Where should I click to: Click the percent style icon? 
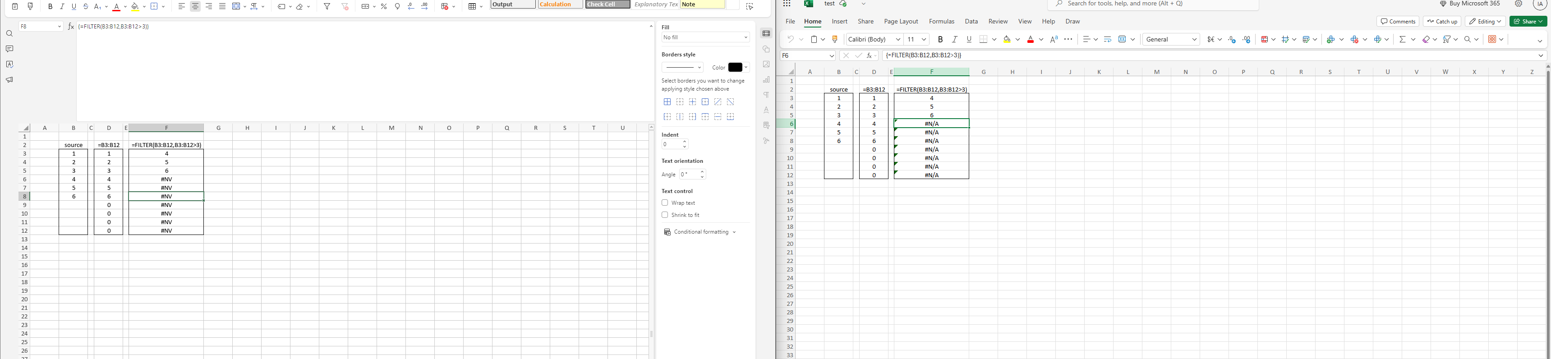point(384,7)
